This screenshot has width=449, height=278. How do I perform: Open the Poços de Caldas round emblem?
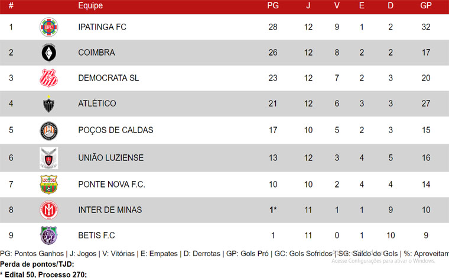pos(48,131)
